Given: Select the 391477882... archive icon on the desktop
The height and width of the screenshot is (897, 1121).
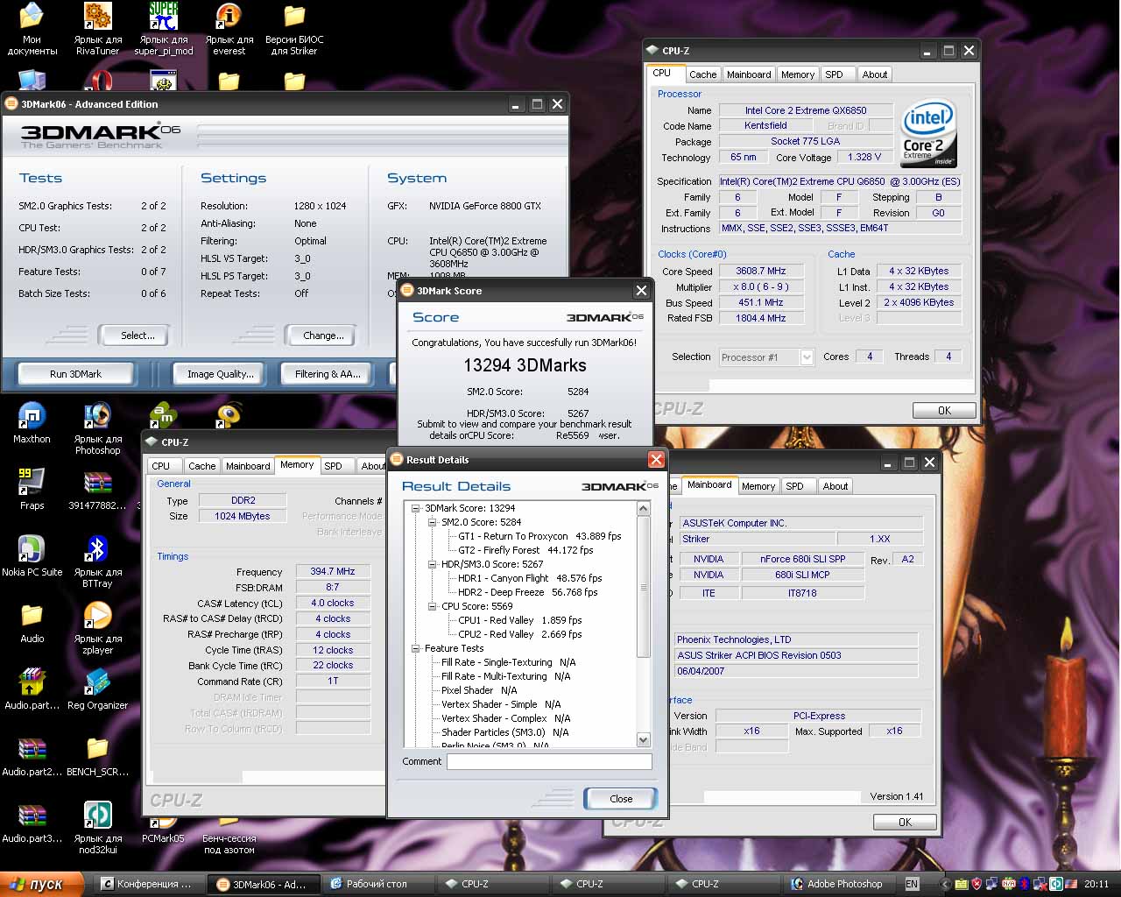Looking at the screenshot, I should [97, 489].
